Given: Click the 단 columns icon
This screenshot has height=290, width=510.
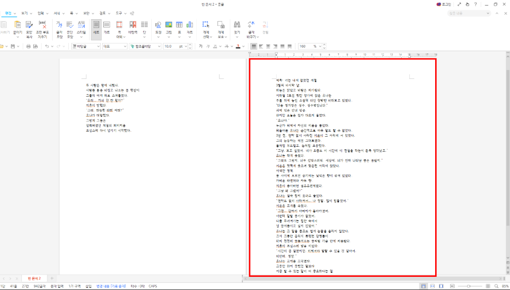Looking at the screenshot, I should [x=144, y=25].
